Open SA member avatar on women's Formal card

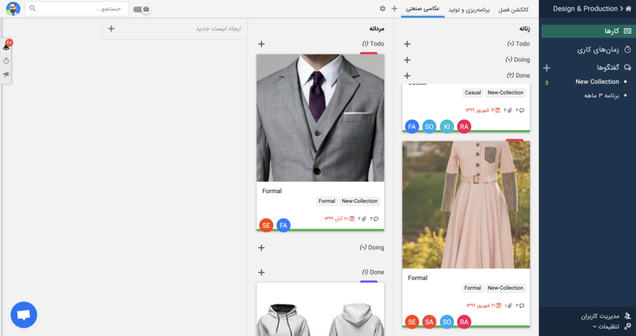[x=429, y=322]
